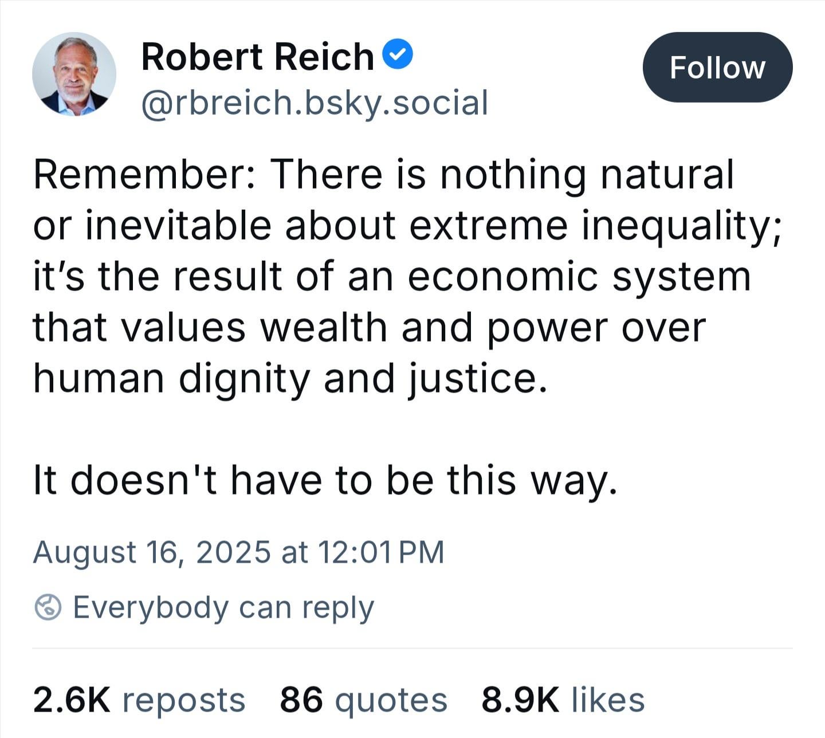The width and height of the screenshot is (825, 738).
Task: Click the phrase 'economic system' in post
Action: coord(579,277)
